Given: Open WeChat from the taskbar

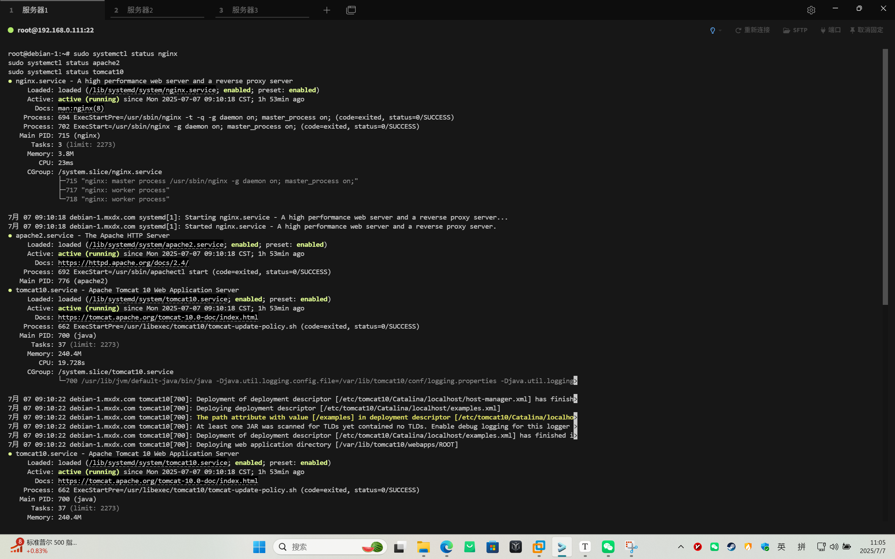Looking at the screenshot, I should pos(608,547).
